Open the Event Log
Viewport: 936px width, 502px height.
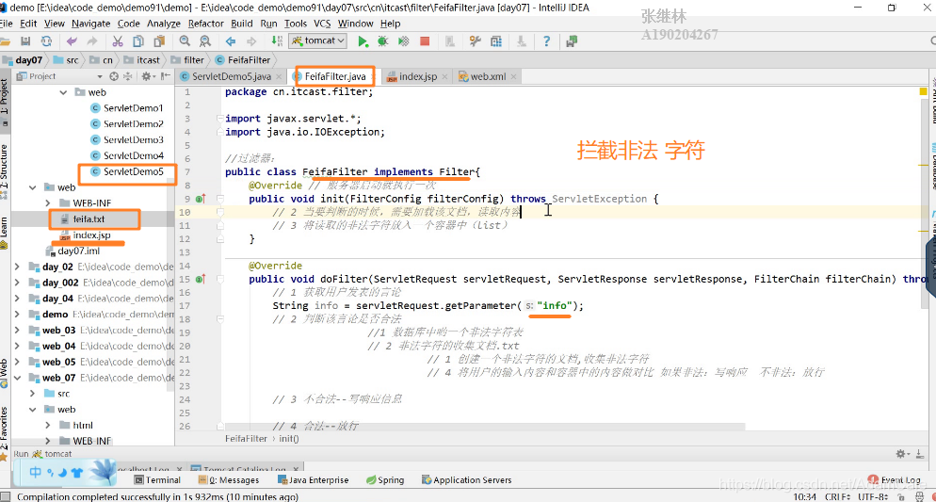[x=895, y=480]
